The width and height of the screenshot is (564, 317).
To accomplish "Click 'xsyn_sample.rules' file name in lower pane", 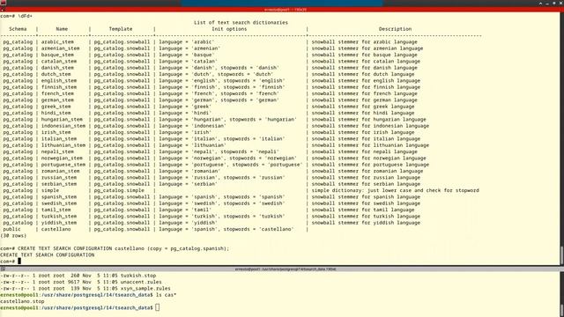I will click(x=145, y=289).
